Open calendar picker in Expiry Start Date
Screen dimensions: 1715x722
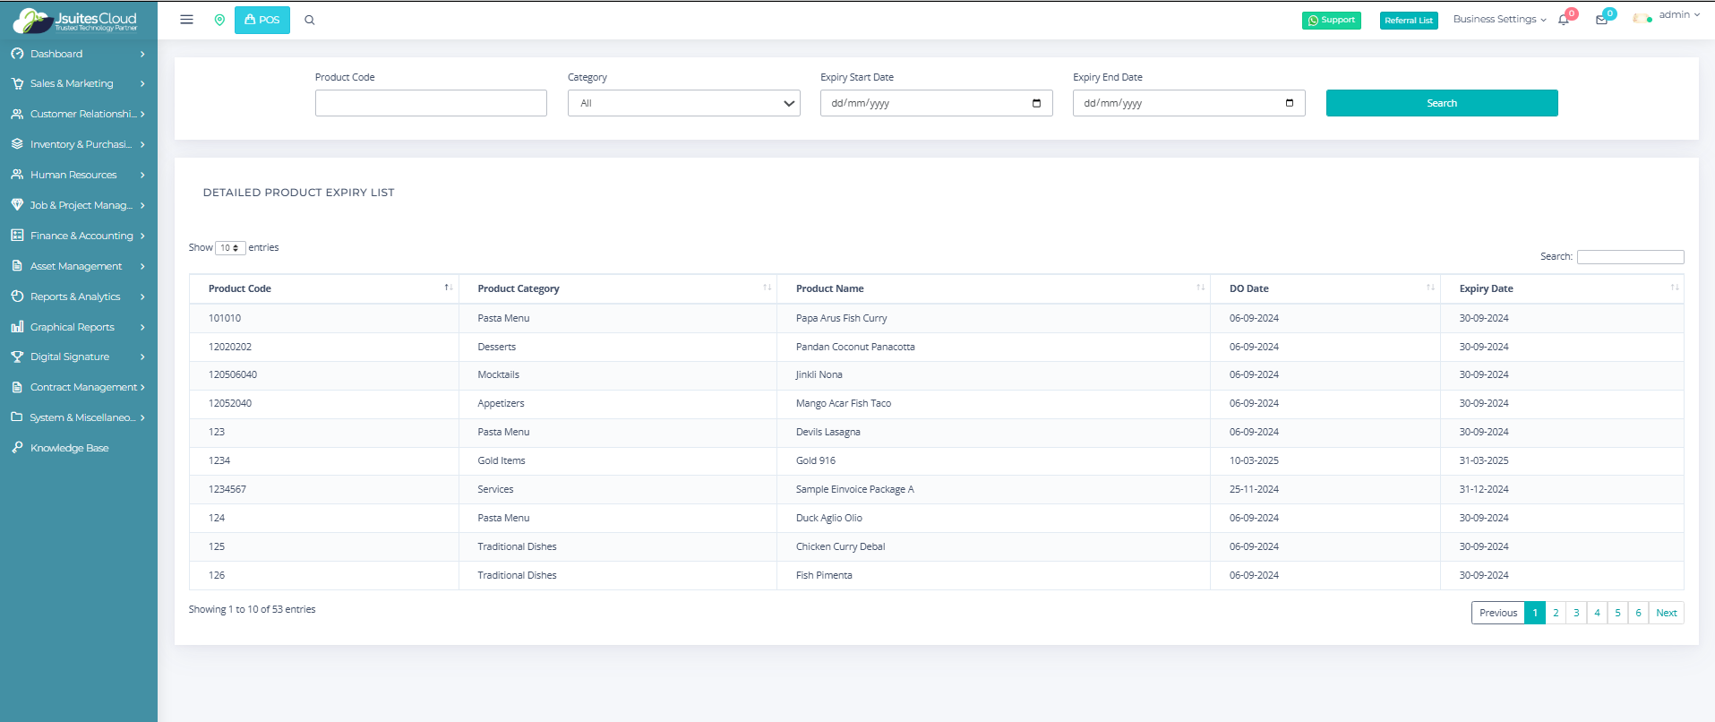[1036, 103]
